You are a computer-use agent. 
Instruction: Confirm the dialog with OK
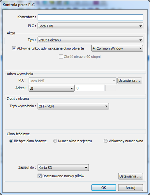pos(104,187)
